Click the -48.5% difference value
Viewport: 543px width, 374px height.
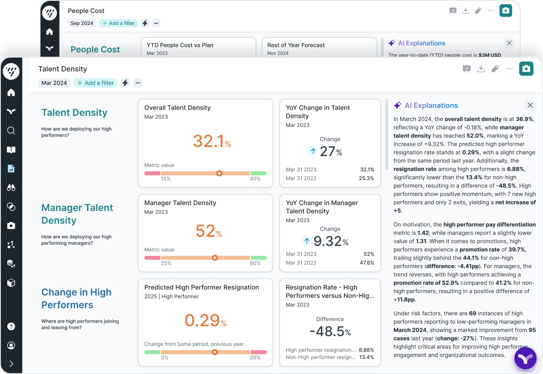pos(330,331)
